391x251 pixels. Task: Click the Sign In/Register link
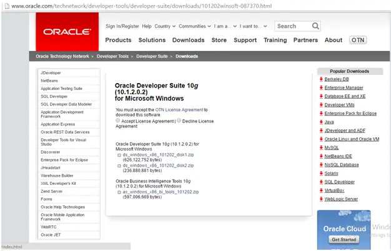coord(122,26)
